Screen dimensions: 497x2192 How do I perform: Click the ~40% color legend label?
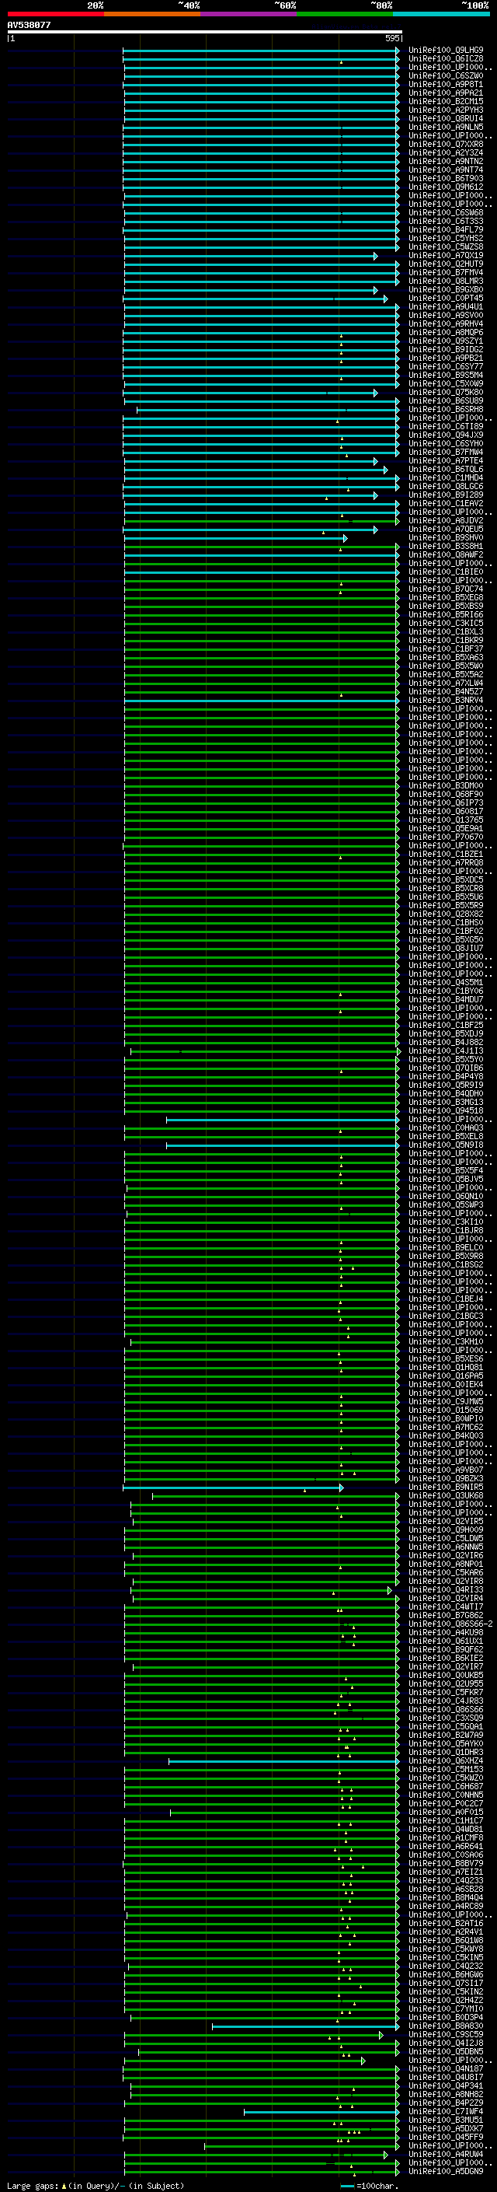[x=189, y=5]
